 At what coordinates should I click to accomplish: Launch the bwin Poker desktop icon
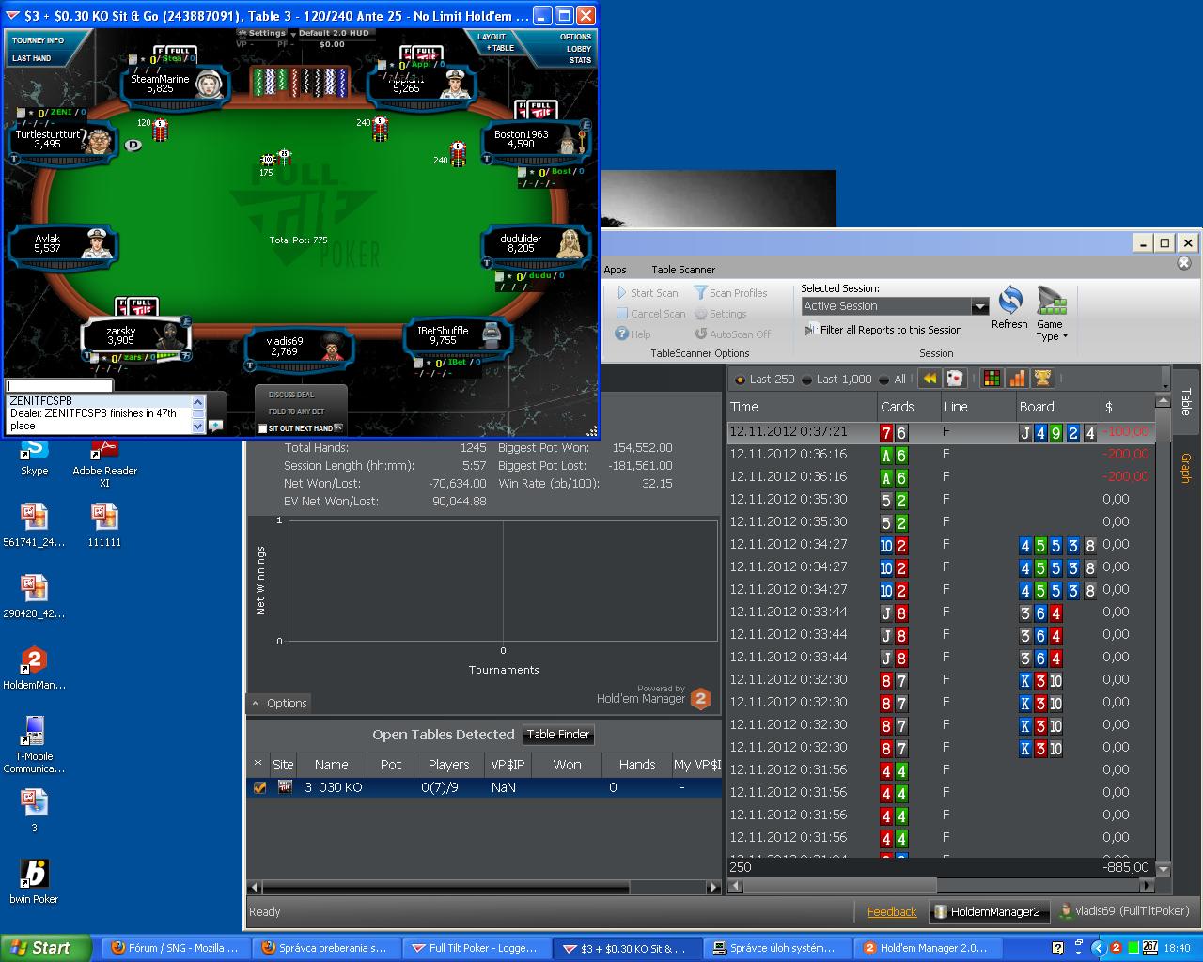point(34,875)
